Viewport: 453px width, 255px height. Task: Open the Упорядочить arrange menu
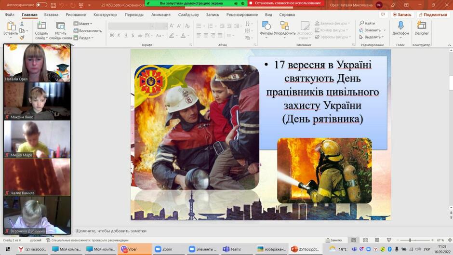tap(284, 30)
